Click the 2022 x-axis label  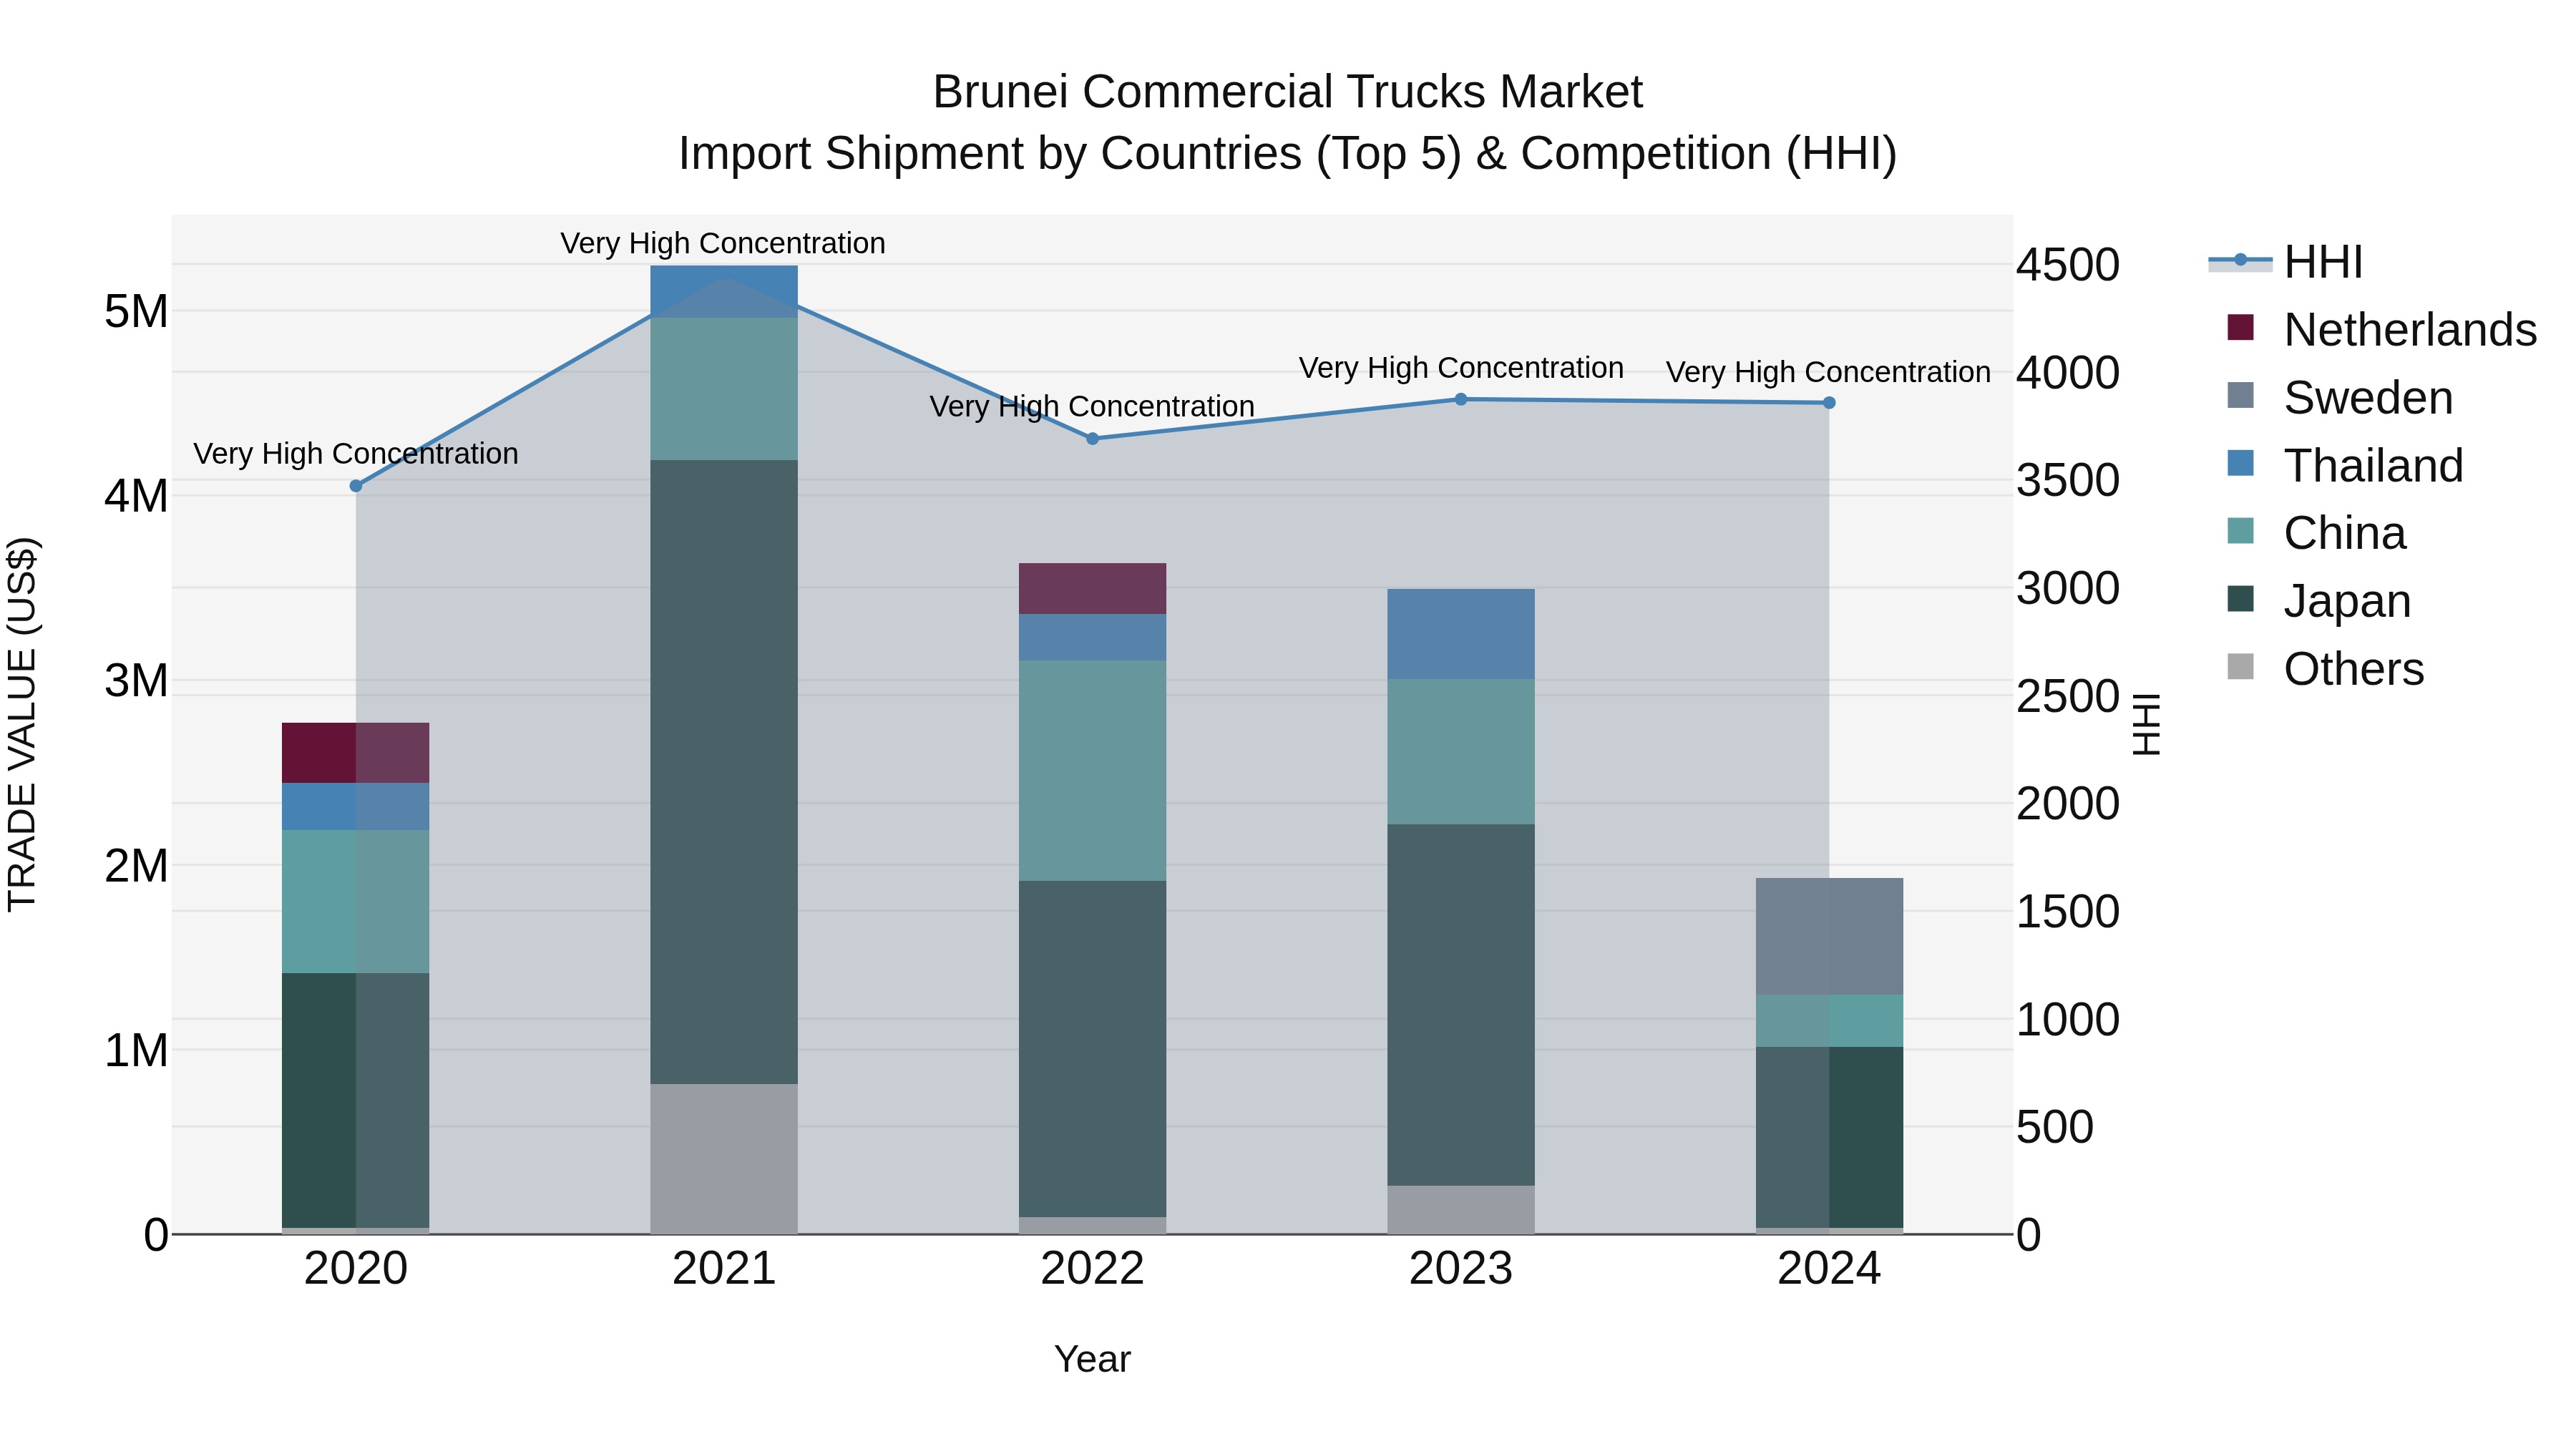[1092, 1270]
